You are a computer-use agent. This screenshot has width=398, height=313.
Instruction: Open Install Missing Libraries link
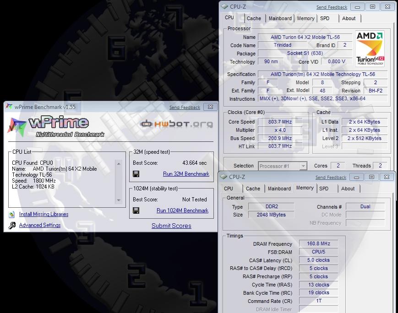[44, 214]
